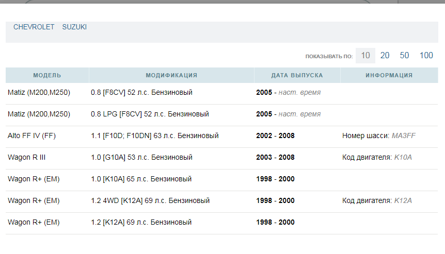
Task: Select Wagon R+ 1.0 [K10A] 65 л.с.
Action: 141,179
